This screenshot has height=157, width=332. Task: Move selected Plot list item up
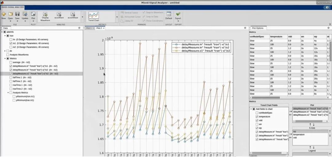coord(330,108)
